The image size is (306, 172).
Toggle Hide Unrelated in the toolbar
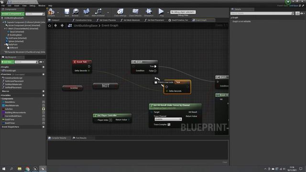point(98,12)
